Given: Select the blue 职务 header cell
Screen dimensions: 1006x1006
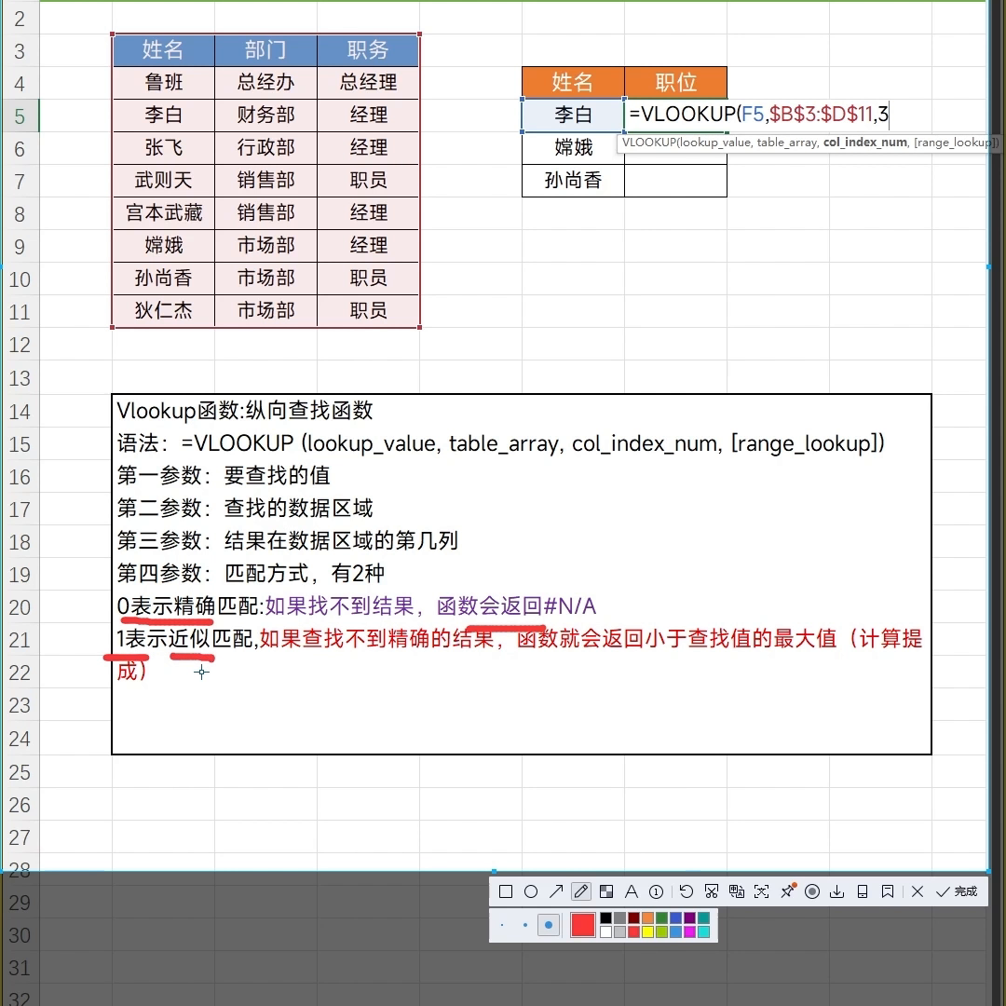Looking at the screenshot, I should point(368,50).
